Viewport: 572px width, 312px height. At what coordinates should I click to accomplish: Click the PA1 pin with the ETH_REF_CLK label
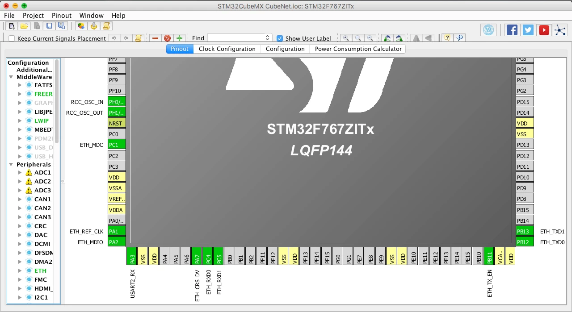(x=117, y=231)
